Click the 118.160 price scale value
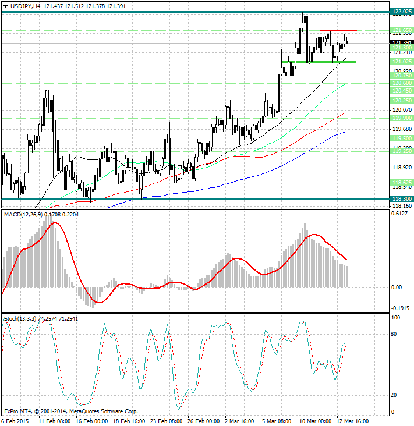This screenshot has height=426, width=414. click(402, 206)
